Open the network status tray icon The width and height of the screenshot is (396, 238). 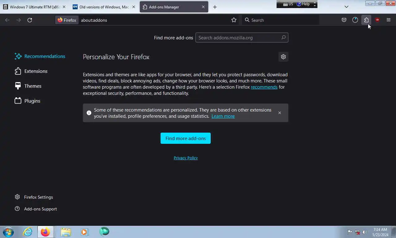(x=357, y=232)
